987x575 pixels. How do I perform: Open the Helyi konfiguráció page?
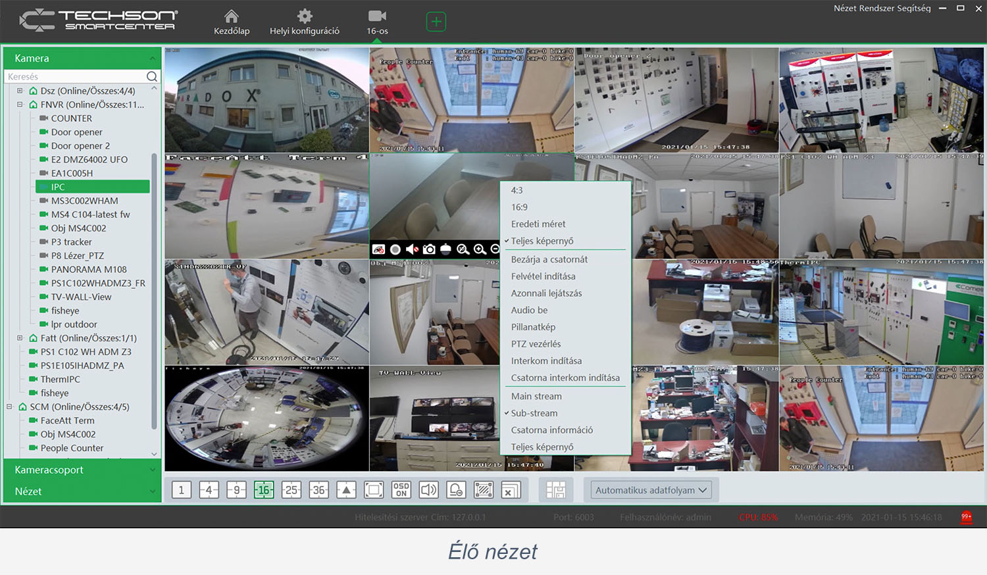point(304,22)
